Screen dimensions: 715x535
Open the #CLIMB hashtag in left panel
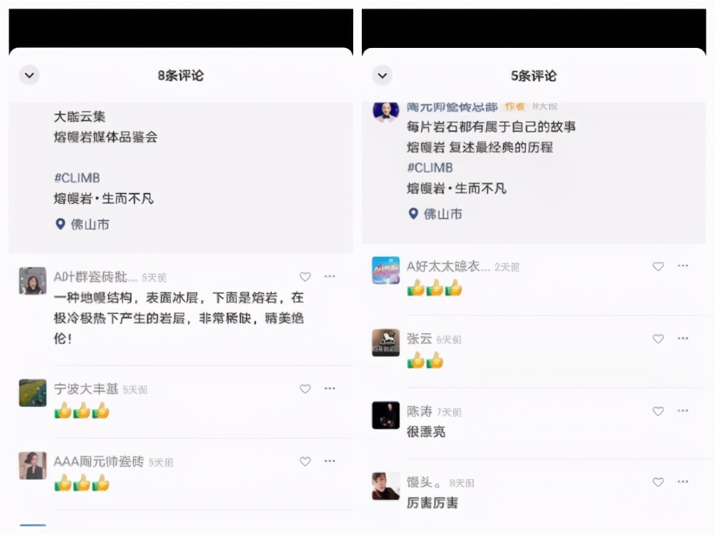tap(77, 178)
